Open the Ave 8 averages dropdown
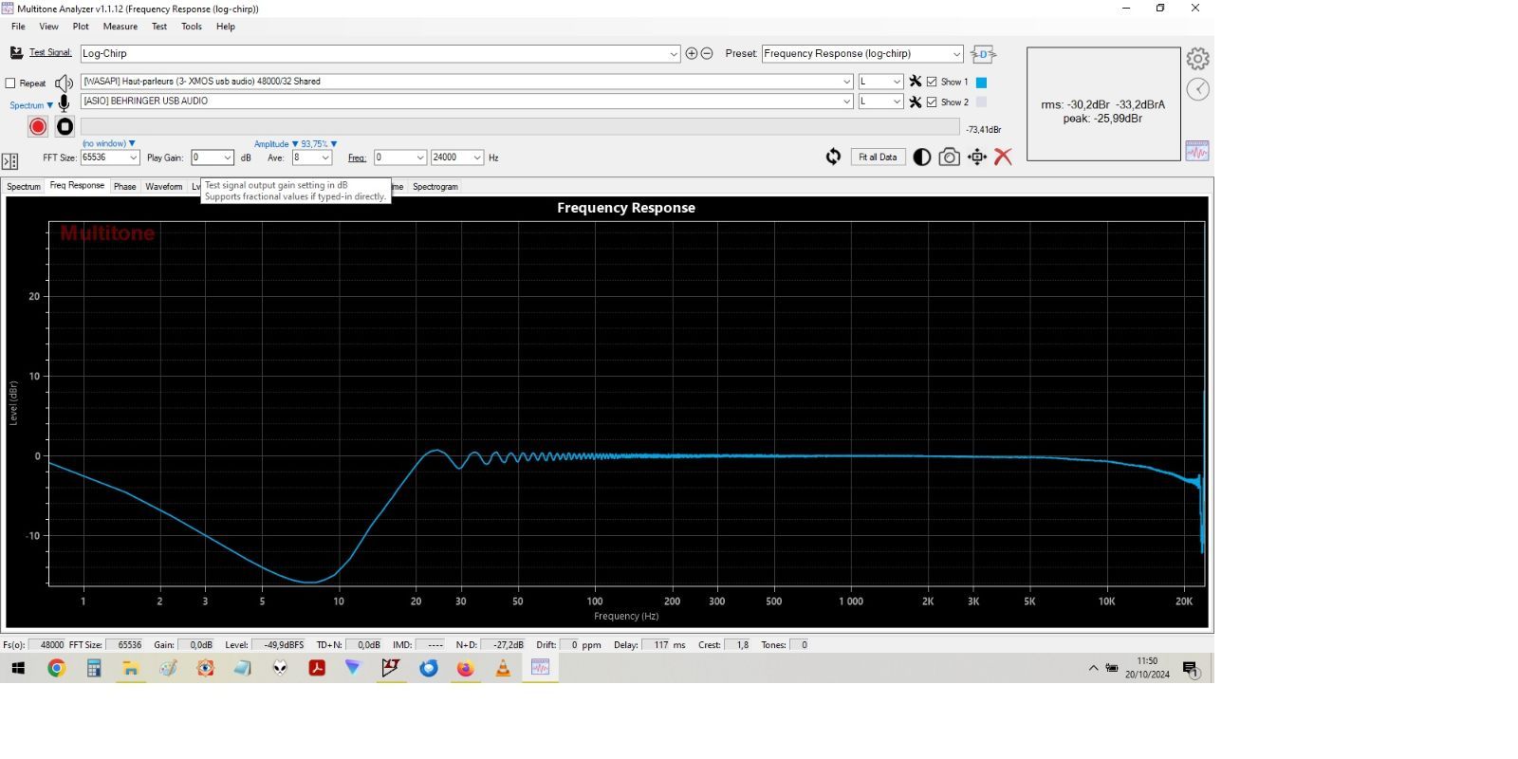This screenshot has height=759, width=1518. (324, 157)
